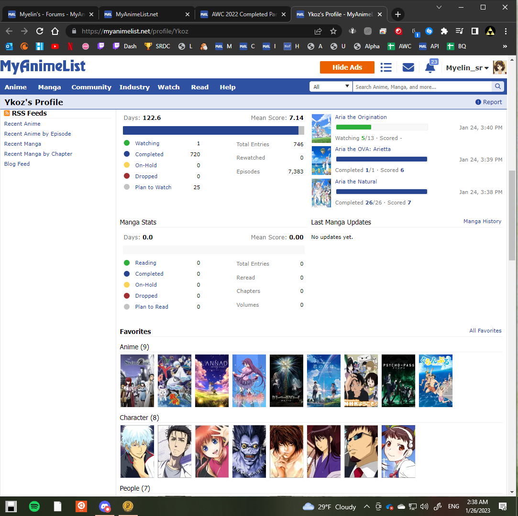Screen dimensions: 518x516
Task: Open the Plan to Watch anime list link
Action: click(x=153, y=187)
